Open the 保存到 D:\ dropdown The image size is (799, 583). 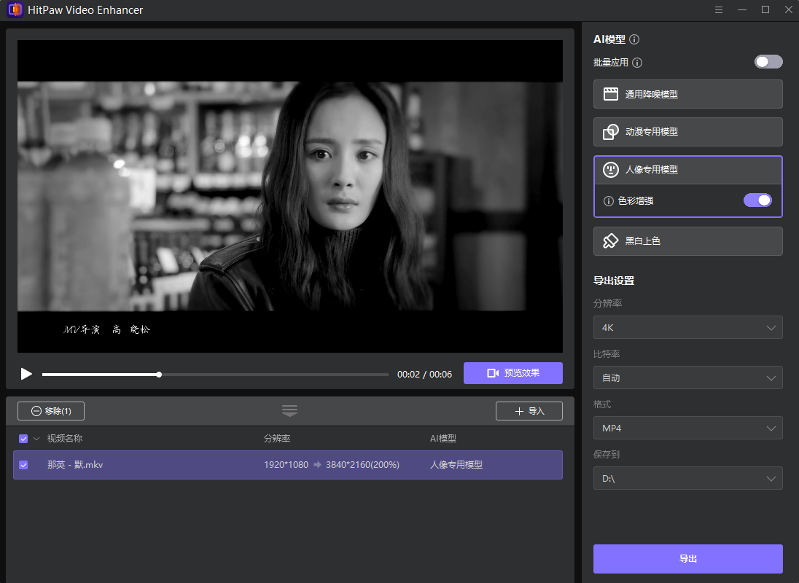688,479
